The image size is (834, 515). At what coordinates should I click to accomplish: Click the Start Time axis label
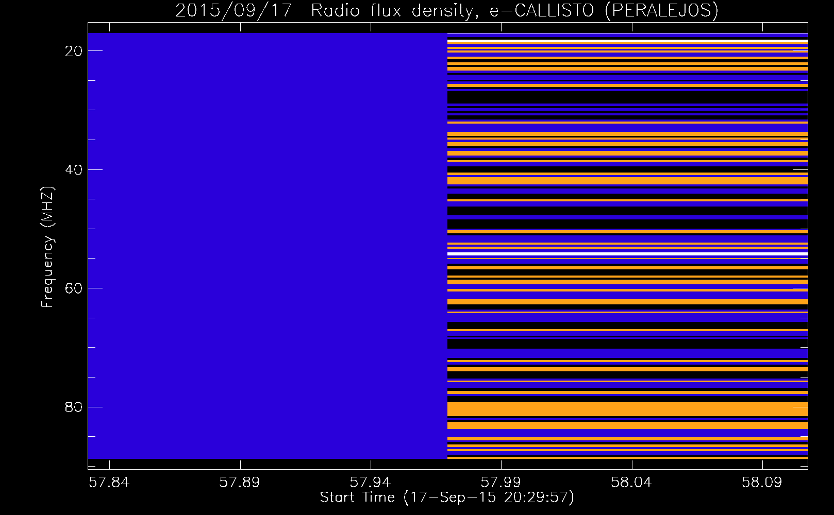(447, 497)
